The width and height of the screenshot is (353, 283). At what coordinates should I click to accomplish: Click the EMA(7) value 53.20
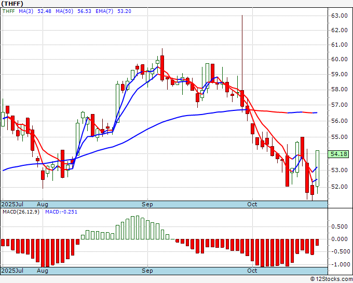(124, 11)
